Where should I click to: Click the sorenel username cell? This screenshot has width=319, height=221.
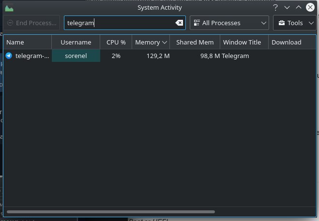tap(76, 56)
